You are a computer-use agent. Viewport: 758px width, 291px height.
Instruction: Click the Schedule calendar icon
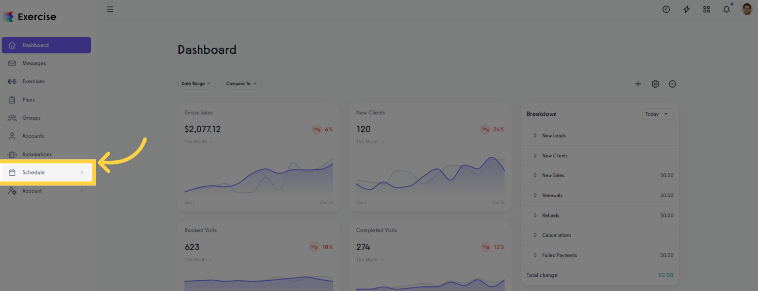point(12,173)
